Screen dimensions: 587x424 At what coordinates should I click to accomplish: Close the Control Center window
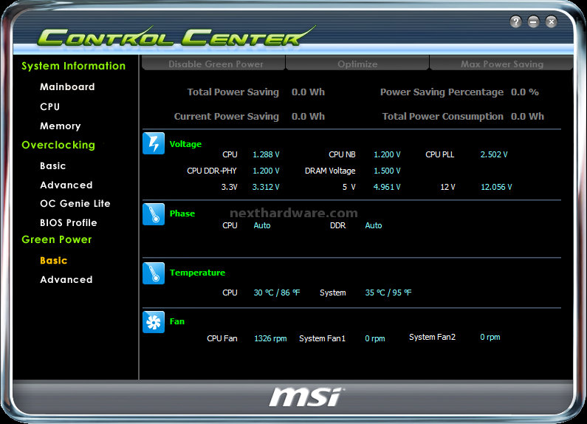(551, 21)
